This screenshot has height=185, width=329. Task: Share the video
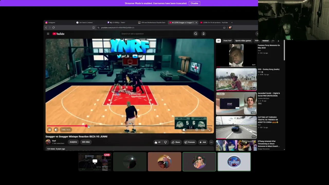pos(176,142)
